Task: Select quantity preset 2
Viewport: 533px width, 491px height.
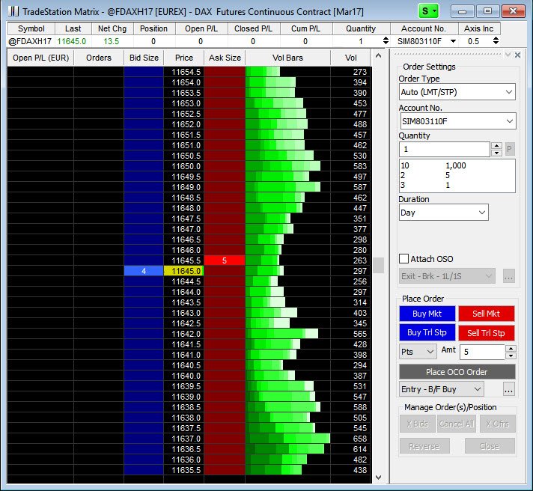Action: [403, 175]
